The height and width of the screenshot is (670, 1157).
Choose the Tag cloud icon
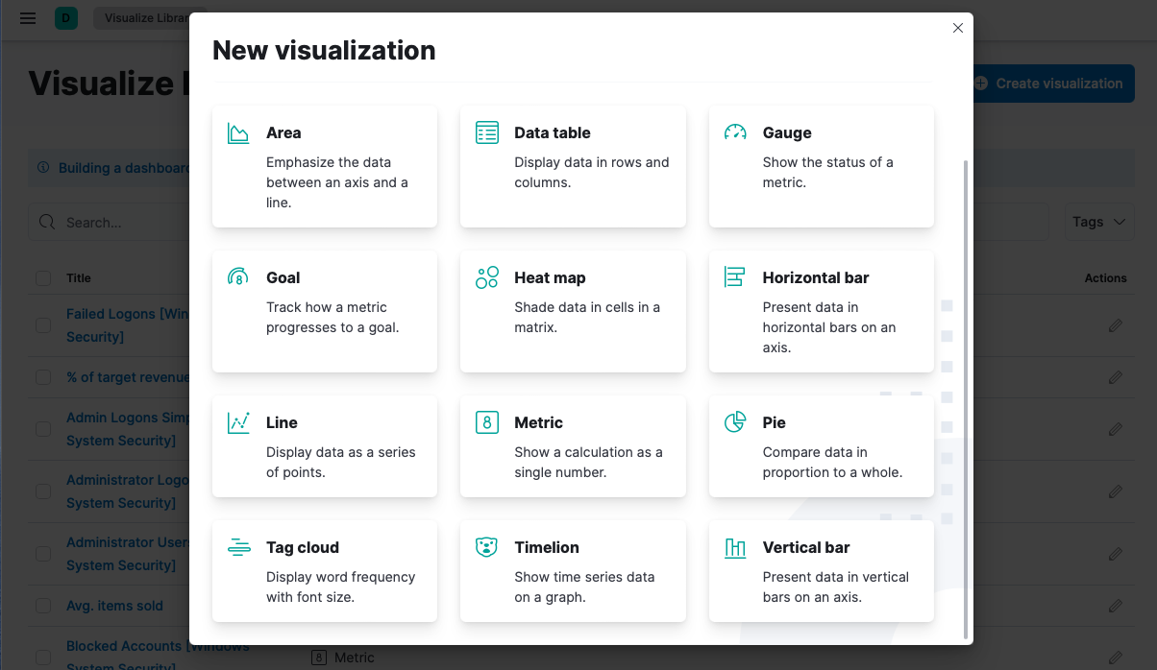click(238, 548)
